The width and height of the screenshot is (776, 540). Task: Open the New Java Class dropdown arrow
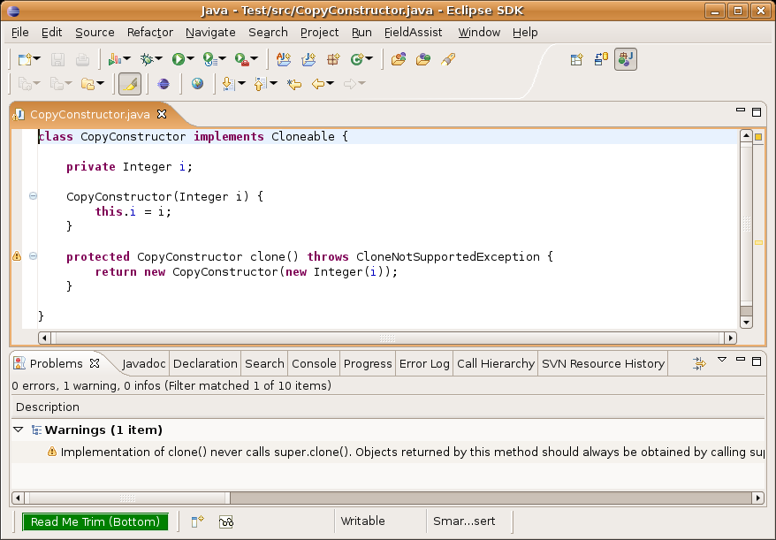(369, 59)
